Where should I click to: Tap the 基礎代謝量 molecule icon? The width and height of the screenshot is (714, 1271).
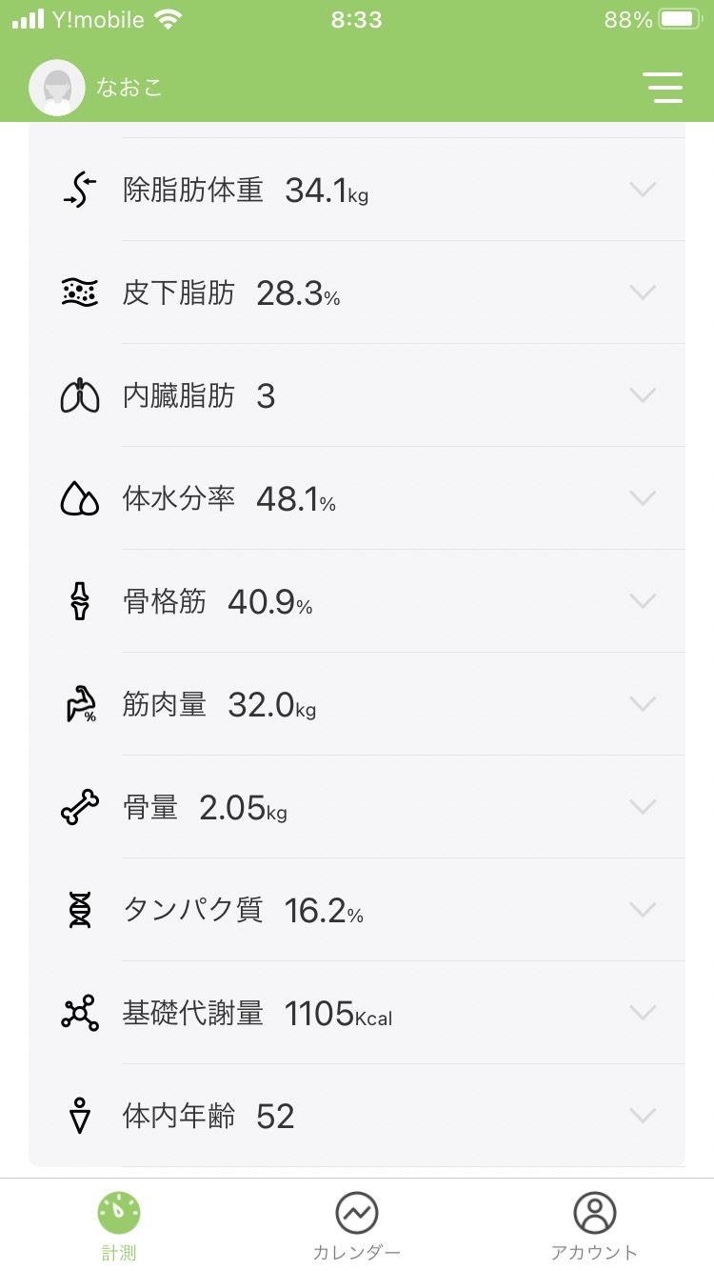click(80, 1013)
